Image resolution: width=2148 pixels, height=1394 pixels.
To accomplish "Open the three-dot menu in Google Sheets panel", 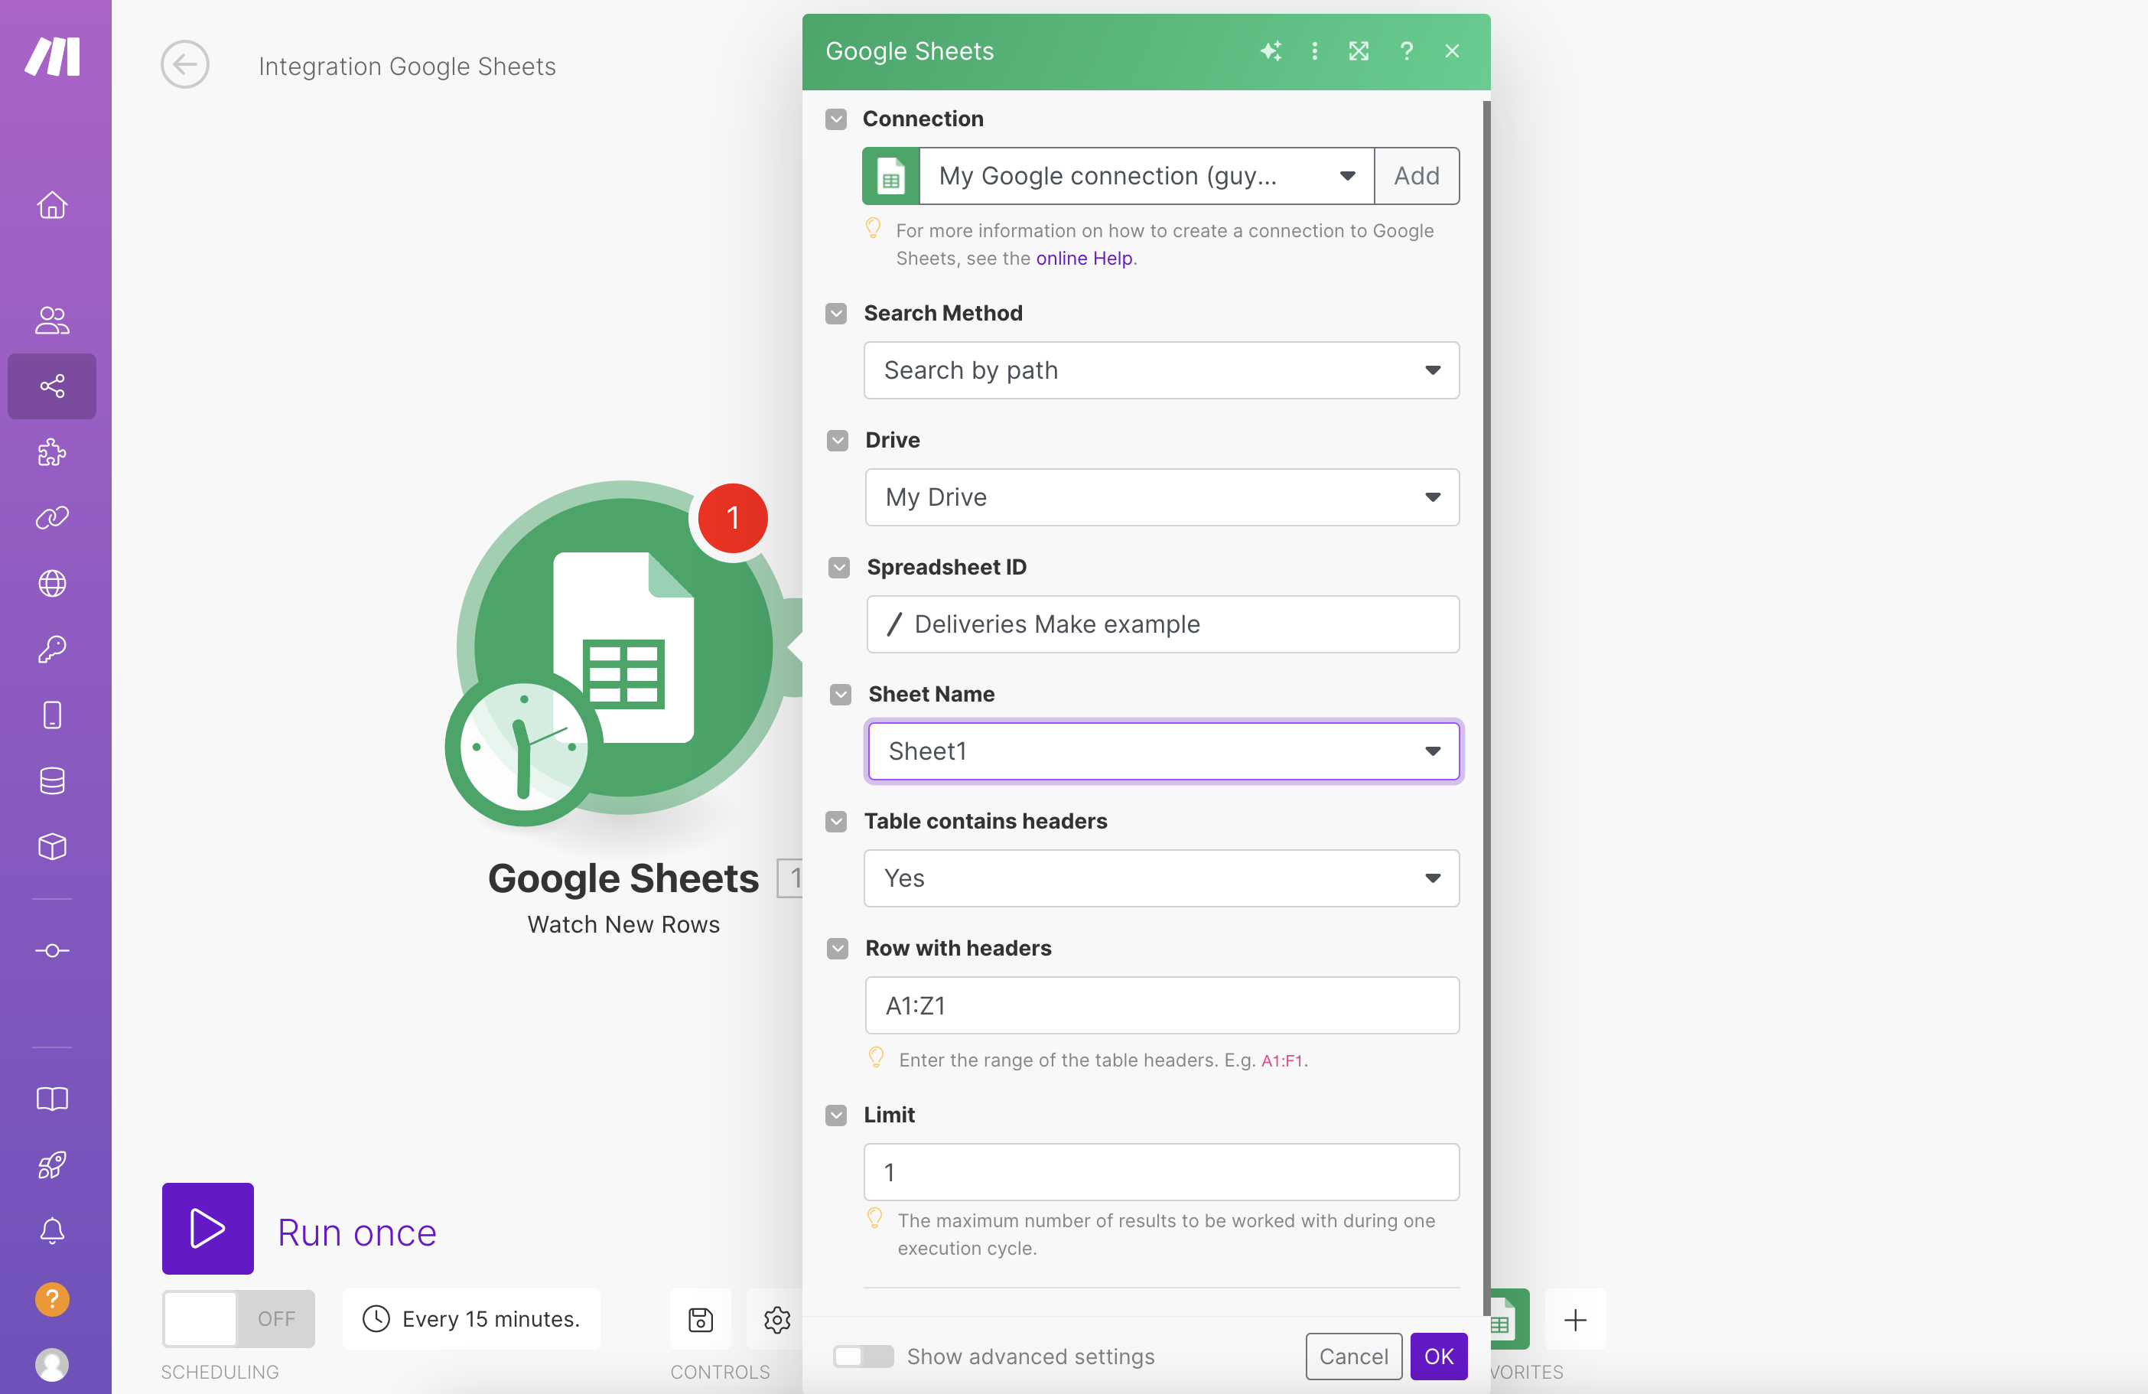I will pyautogui.click(x=1315, y=51).
